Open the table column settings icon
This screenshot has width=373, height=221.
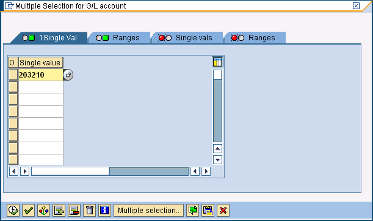click(x=217, y=62)
